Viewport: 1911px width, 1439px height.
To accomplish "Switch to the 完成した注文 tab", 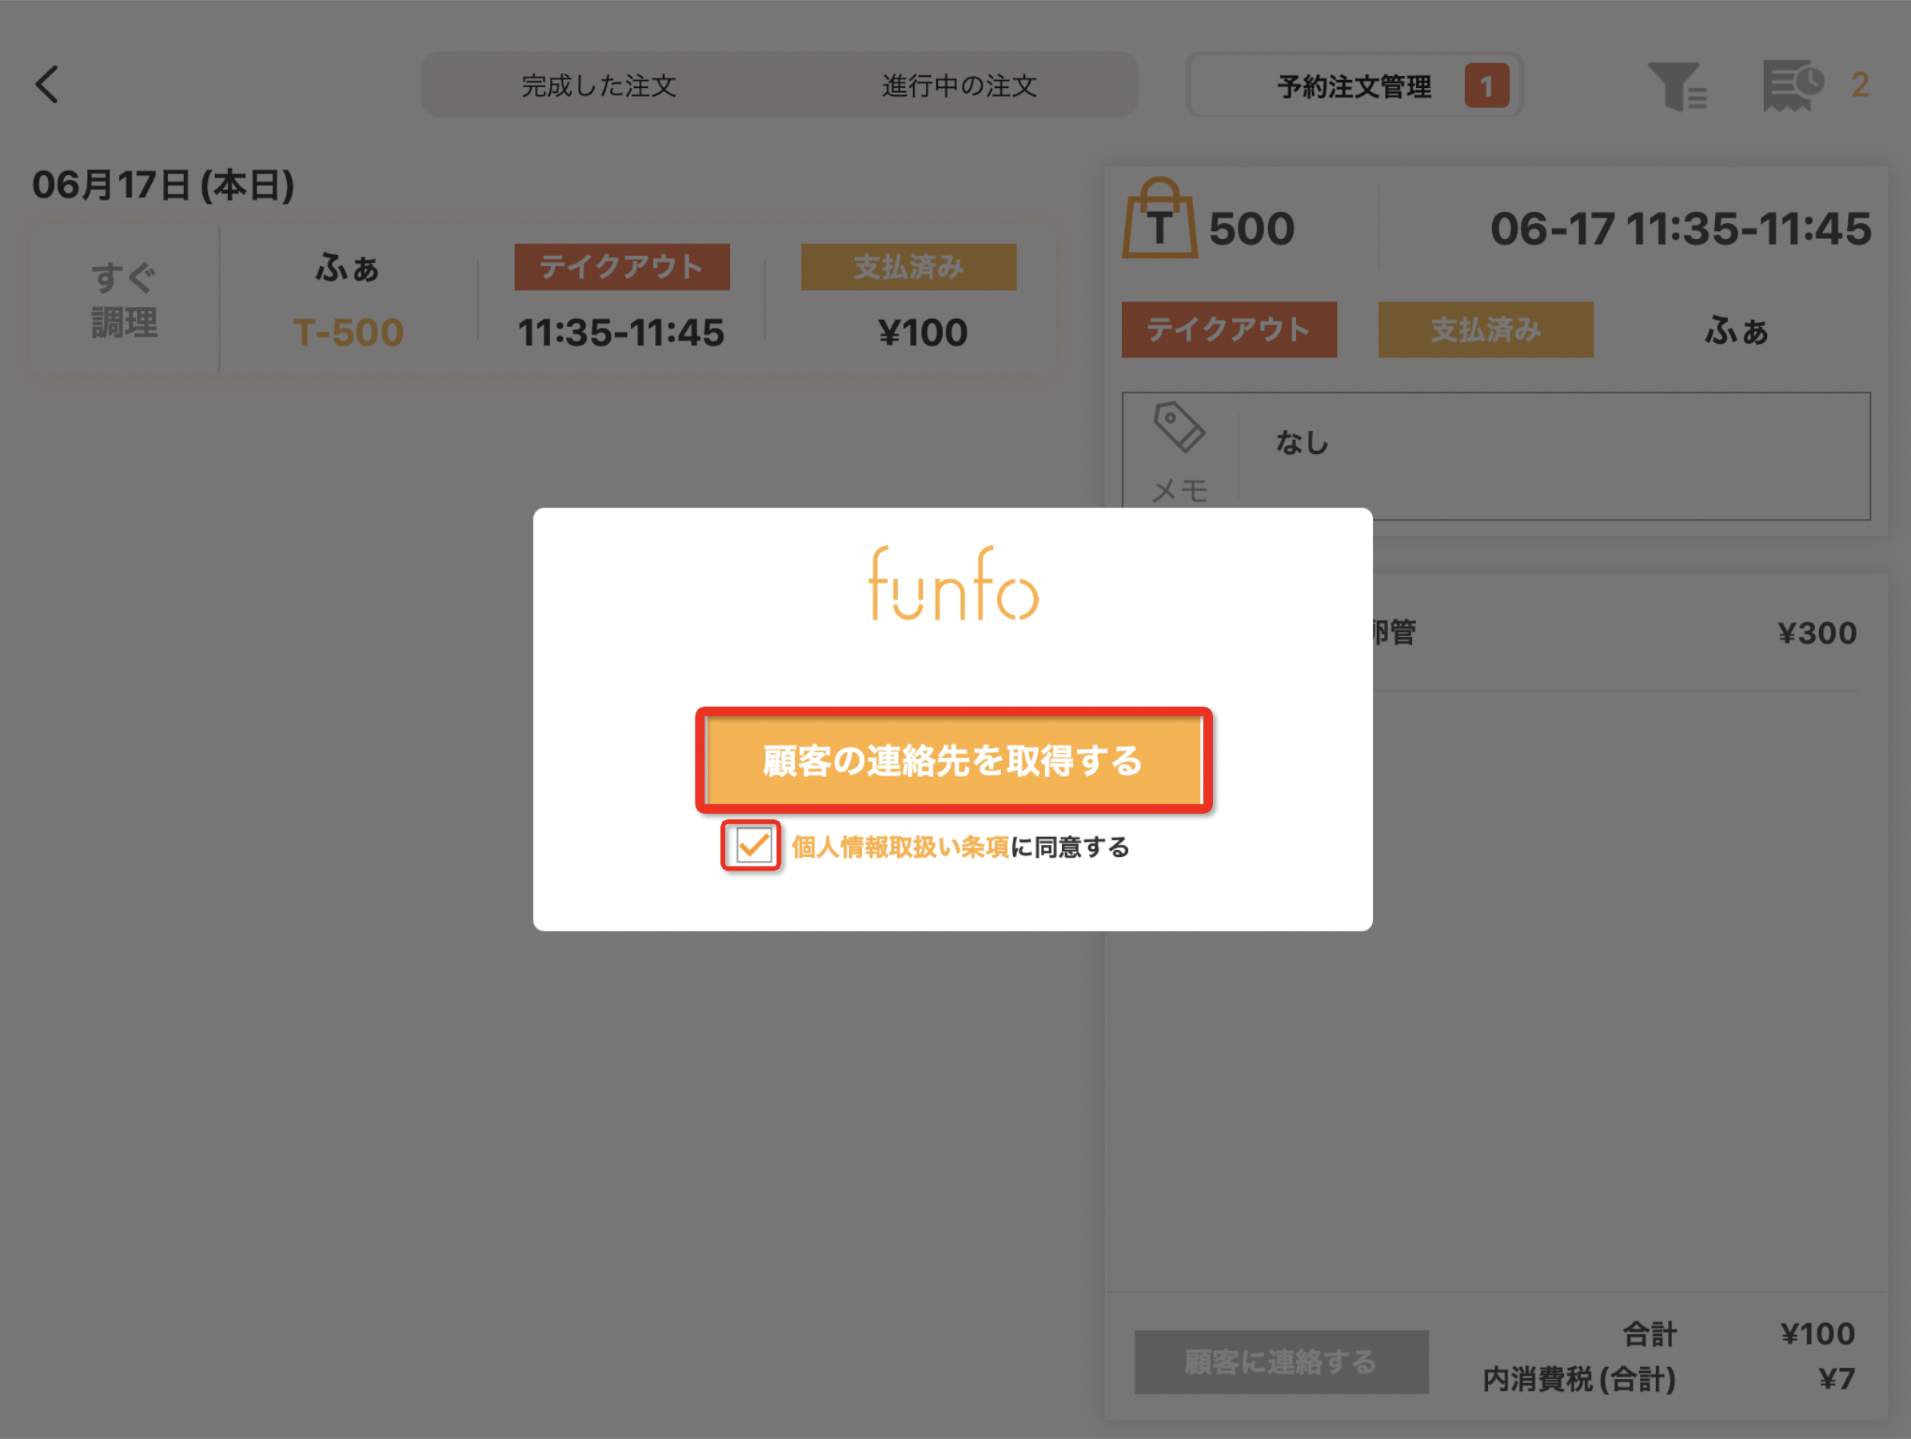I will [599, 86].
